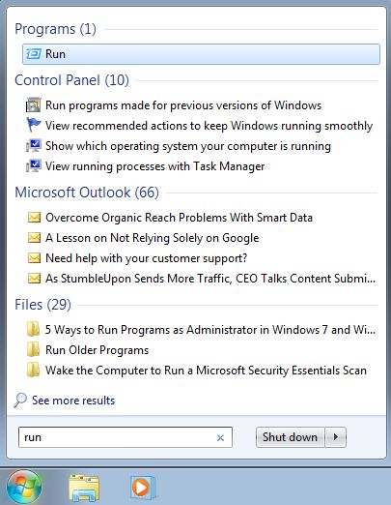This screenshot has height=505, width=391.
Task: Launch Windows Media Player from taskbar
Action: pyautogui.click(x=143, y=488)
